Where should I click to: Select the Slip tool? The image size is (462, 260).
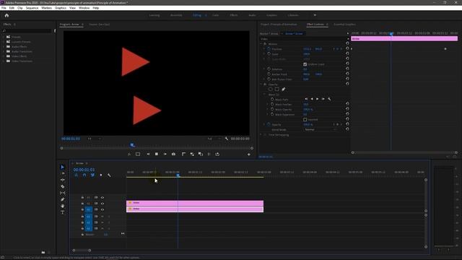pyautogui.click(x=63, y=193)
